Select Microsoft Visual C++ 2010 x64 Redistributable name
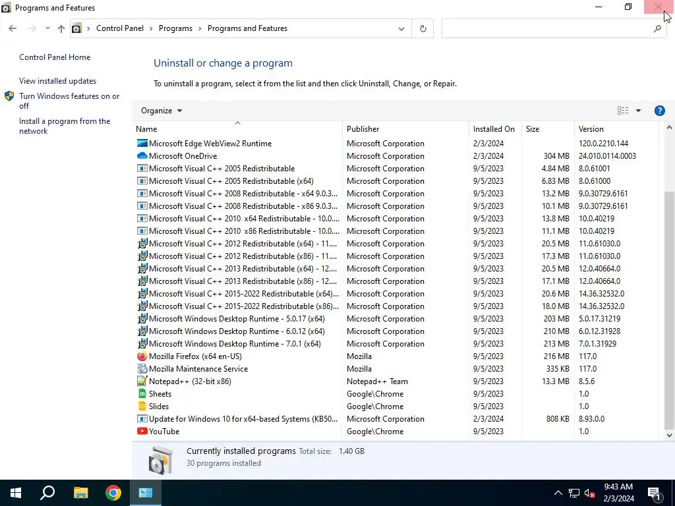Image resolution: width=675 pixels, height=506 pixels. tap(244, 219)
